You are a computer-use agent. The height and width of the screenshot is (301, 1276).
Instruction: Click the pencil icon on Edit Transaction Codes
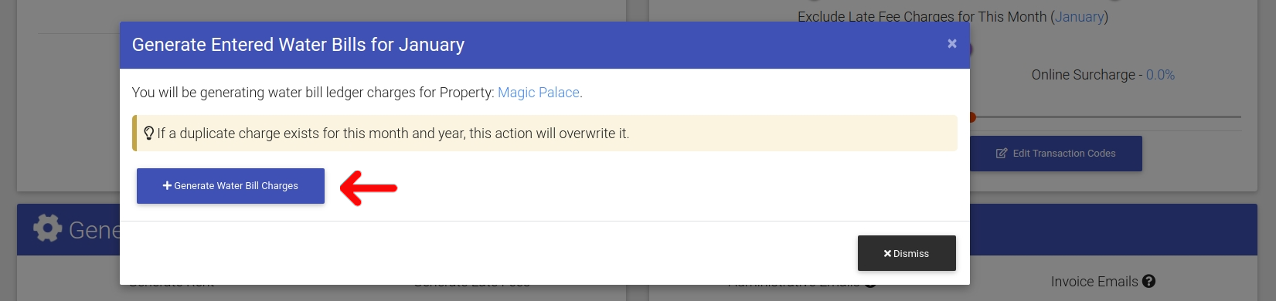1002,154
